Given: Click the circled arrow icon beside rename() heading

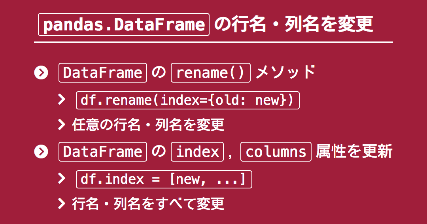Looking at the screenshot, I should click(41, 73).
